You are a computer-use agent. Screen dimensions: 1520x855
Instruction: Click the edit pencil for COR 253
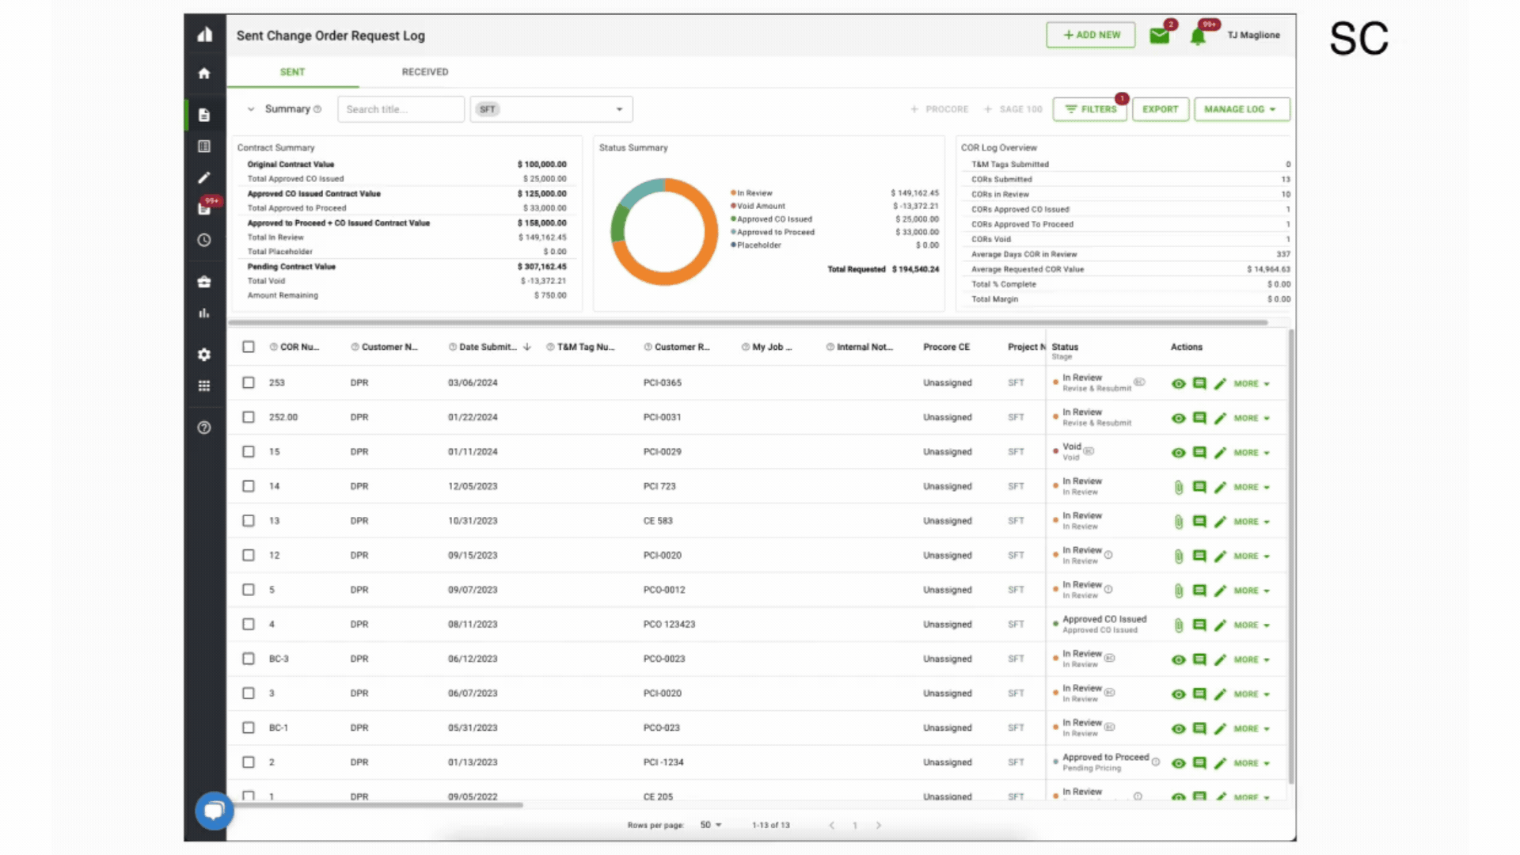point(1220,384)
